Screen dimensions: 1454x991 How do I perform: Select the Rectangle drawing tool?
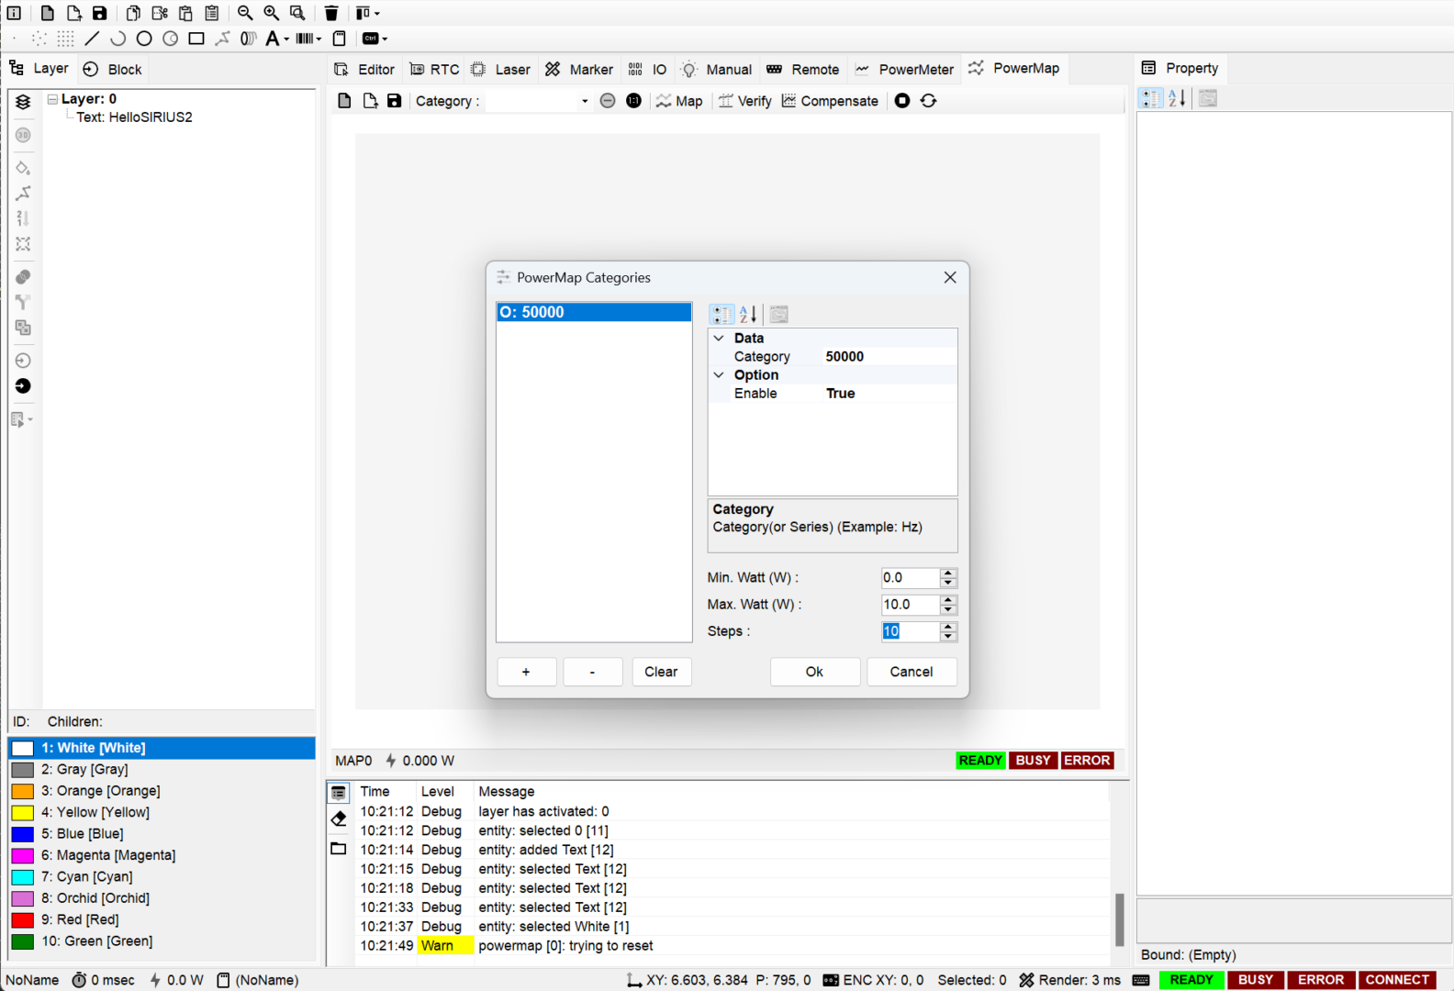pos(196,39)
